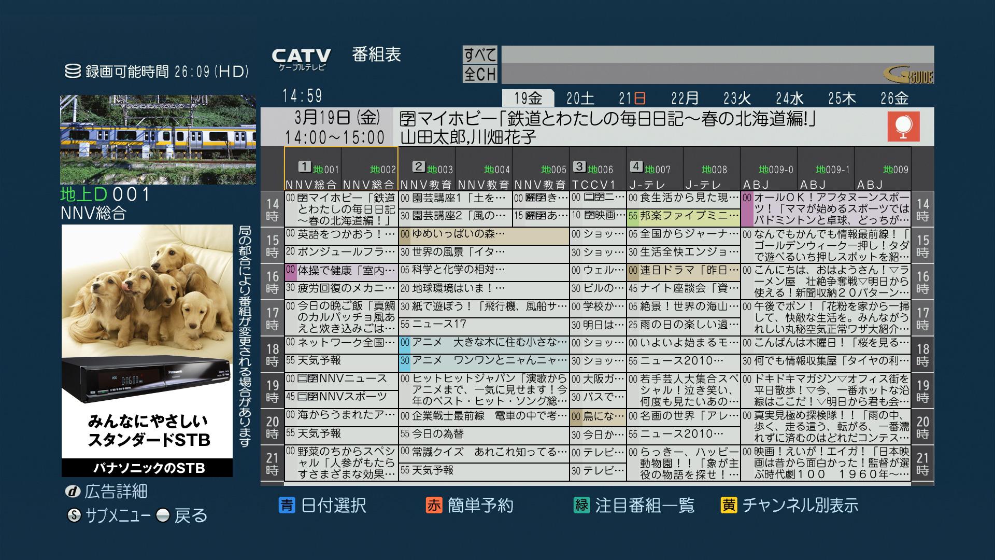995x560 pixels.
Task: Click the S submenu icon
Action: pos(75,515)
